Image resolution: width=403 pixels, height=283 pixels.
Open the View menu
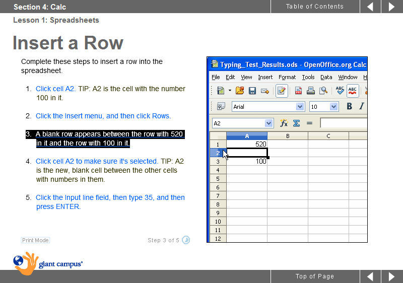pos(246,77)
